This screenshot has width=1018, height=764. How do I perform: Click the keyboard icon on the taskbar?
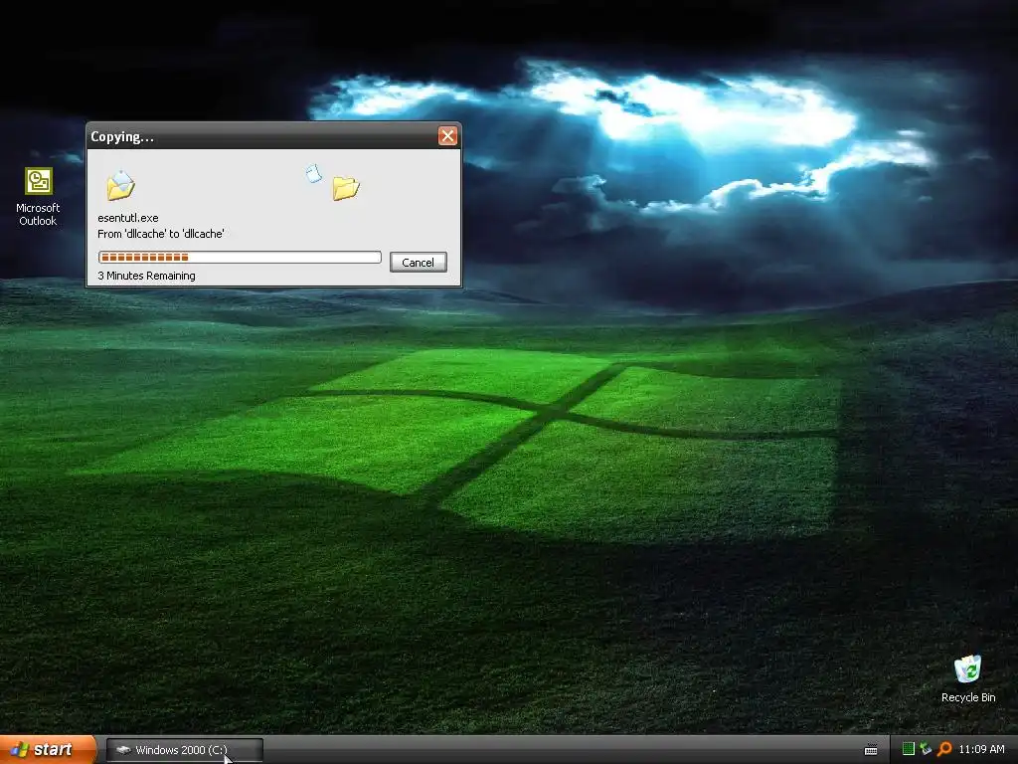[x=871, y=750]
